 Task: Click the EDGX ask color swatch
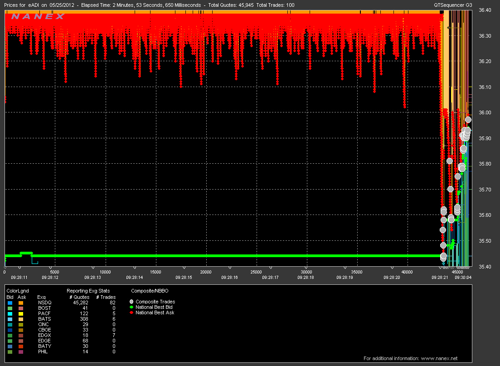pos(21,335)
